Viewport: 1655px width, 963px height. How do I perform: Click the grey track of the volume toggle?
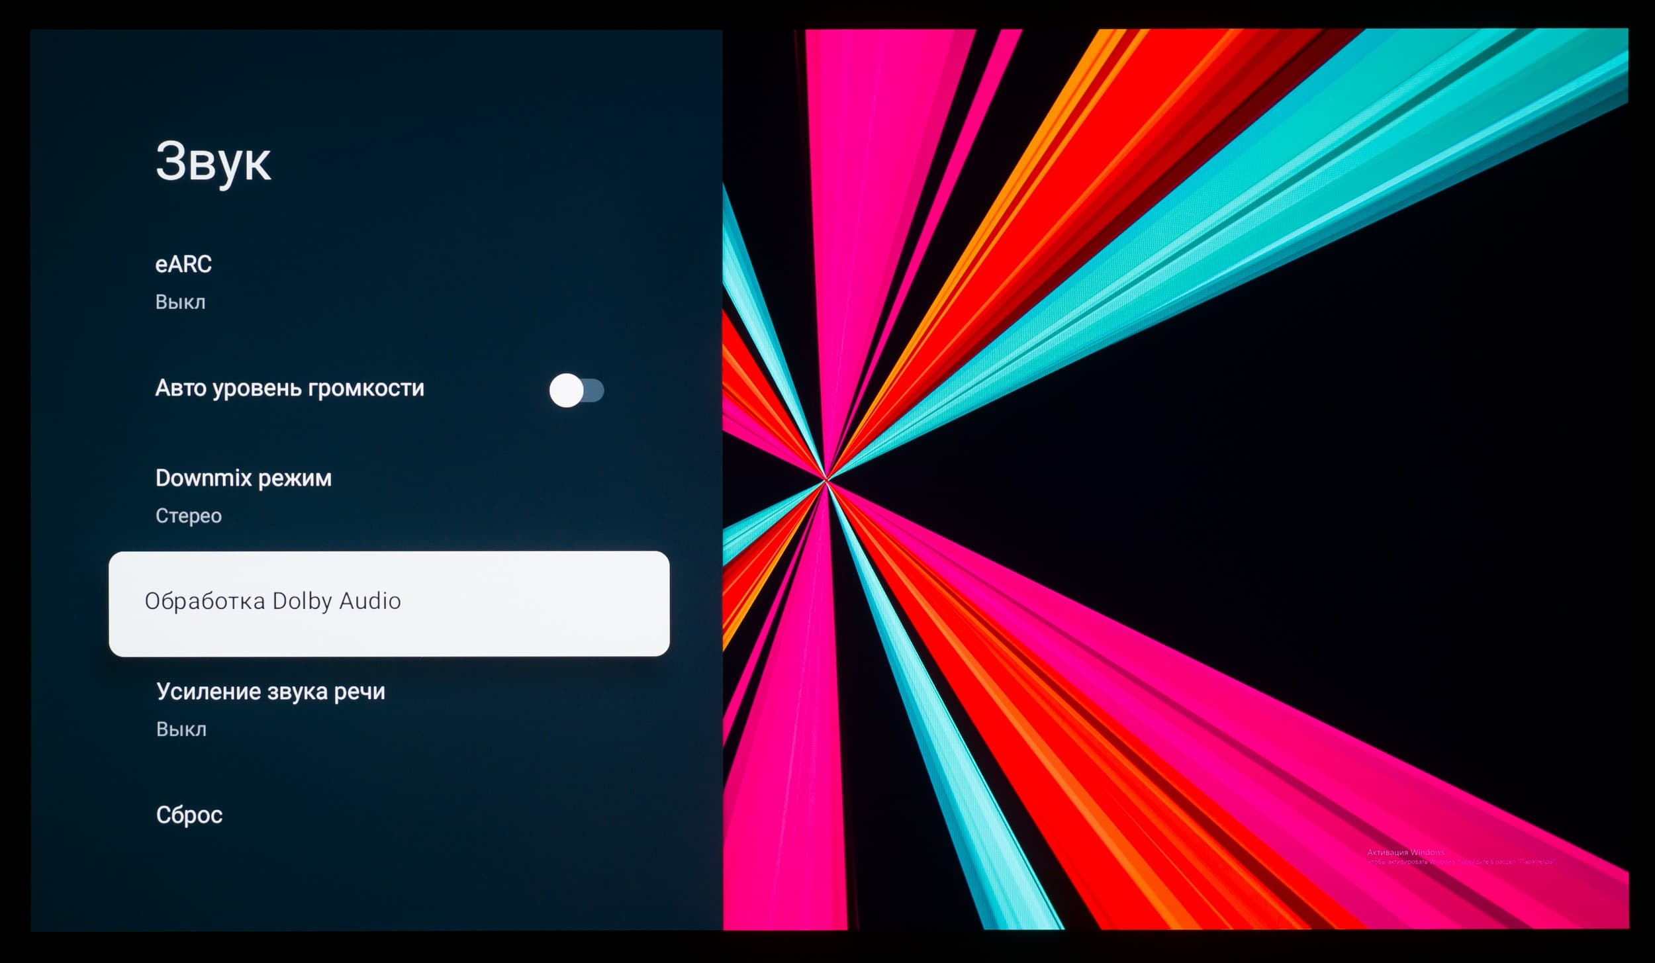(594, 390)
